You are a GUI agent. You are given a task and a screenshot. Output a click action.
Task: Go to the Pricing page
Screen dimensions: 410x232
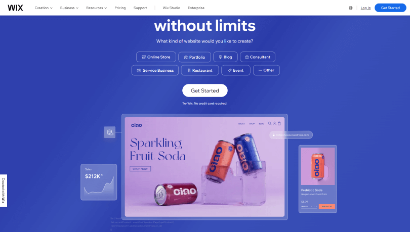tap(120, 8)
